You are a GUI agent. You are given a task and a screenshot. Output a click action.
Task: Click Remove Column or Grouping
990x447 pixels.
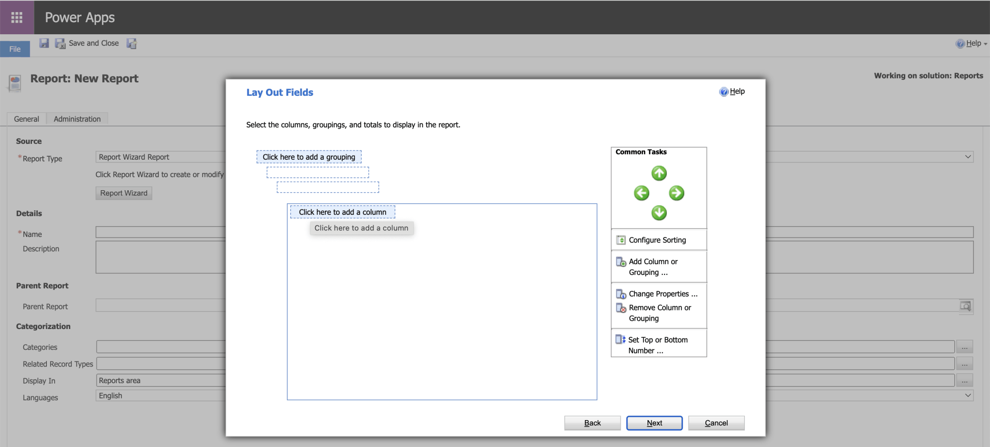(659, 313)
